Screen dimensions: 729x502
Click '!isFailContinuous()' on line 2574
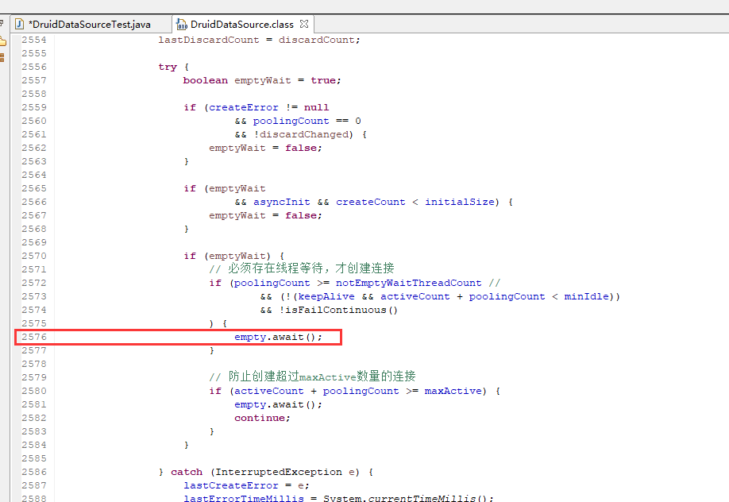pyautogui.click(x=338, y=310)
